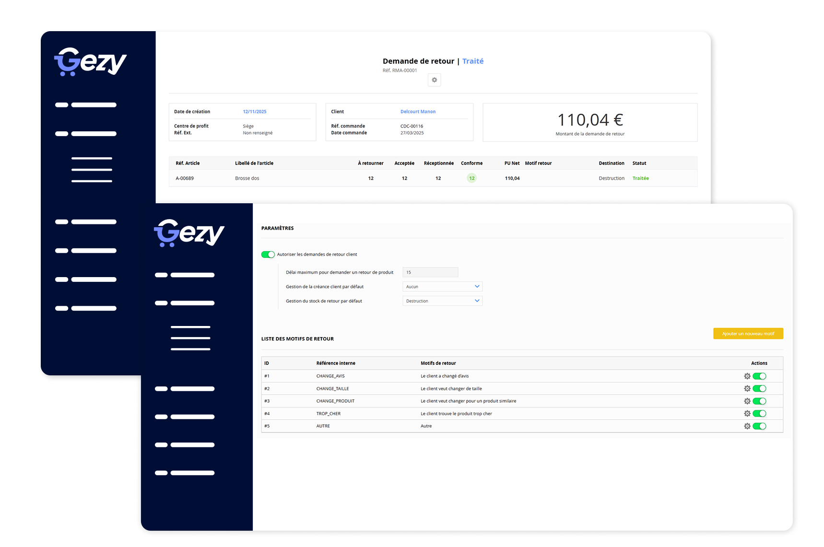The image size is (824, 547).
Task: Click the creation date 12/11/2025 link
Action: (x=254, y=112)
